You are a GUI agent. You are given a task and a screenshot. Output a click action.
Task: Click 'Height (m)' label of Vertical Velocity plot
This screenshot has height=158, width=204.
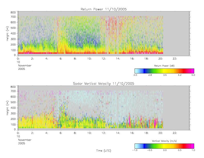(x=7, y=108)
